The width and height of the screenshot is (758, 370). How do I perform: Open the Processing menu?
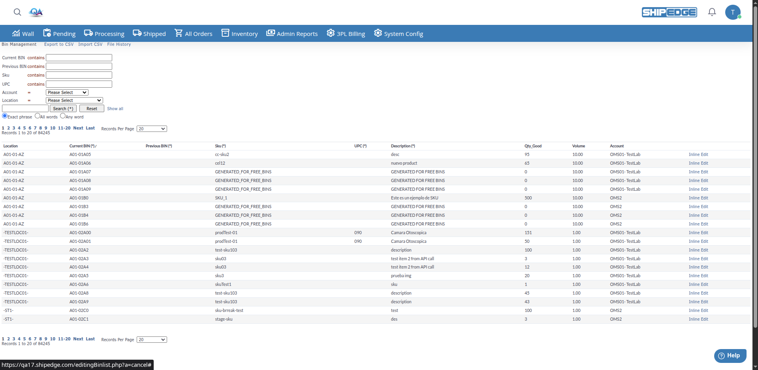(x=104, y=34)
